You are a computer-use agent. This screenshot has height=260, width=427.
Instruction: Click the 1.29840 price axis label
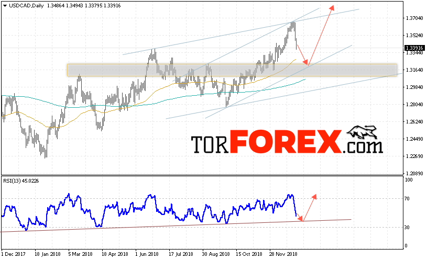414,87
